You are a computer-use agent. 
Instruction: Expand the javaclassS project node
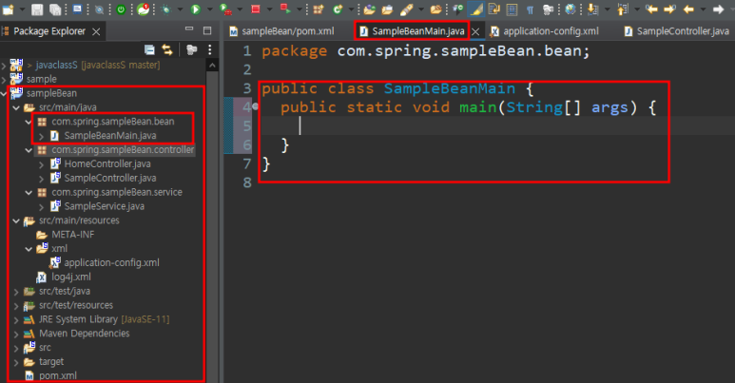coord(4,66)
